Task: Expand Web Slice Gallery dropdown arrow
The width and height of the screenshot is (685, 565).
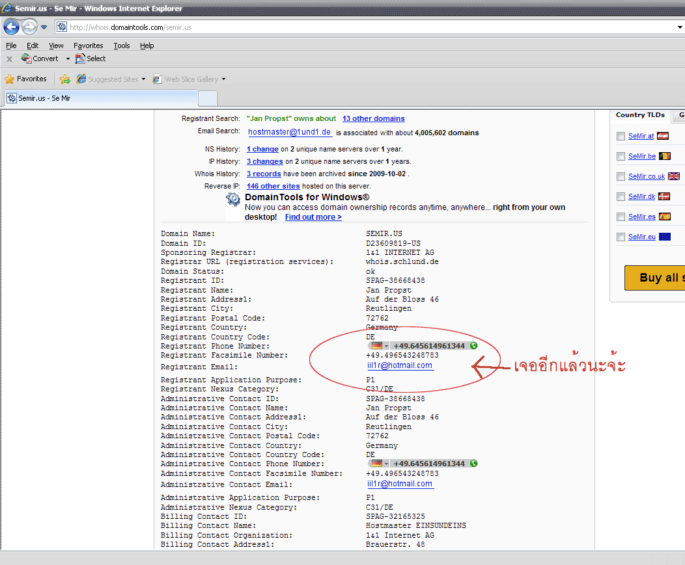Action: pyautogui.click(x=224, y=79)
